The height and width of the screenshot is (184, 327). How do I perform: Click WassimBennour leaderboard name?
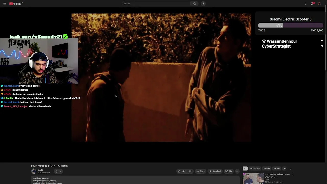click(x=282, y=41)
